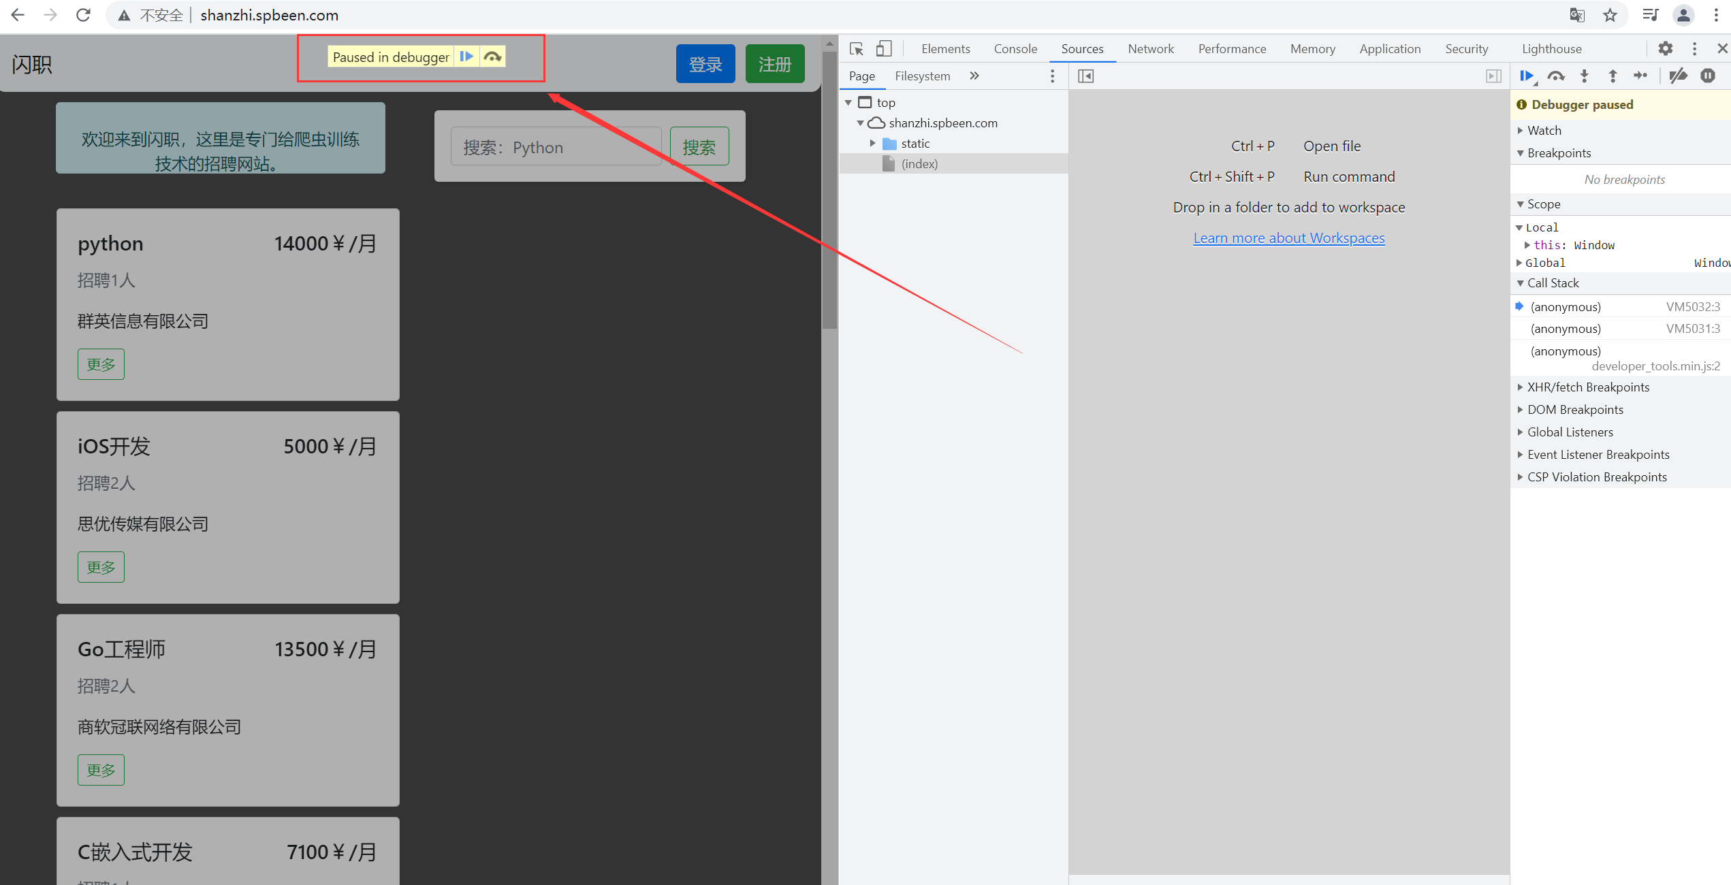The image size is (1731, 885).
Task: Select the inspect element picker icon
Action: (857, 48)
